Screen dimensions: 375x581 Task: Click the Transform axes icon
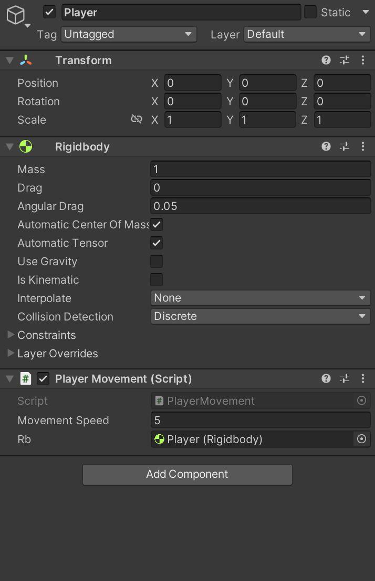(x=26, y=61)
